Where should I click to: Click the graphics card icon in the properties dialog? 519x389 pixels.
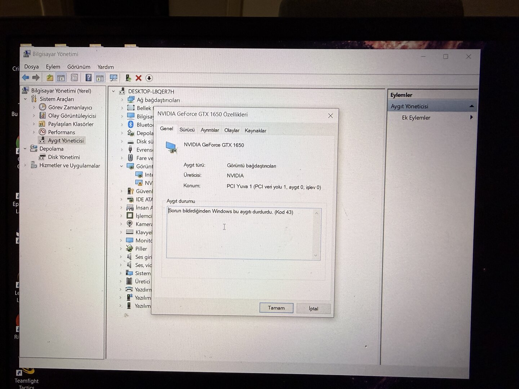(x=171, y=147)
